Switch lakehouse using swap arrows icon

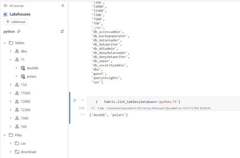click(62, 31)
